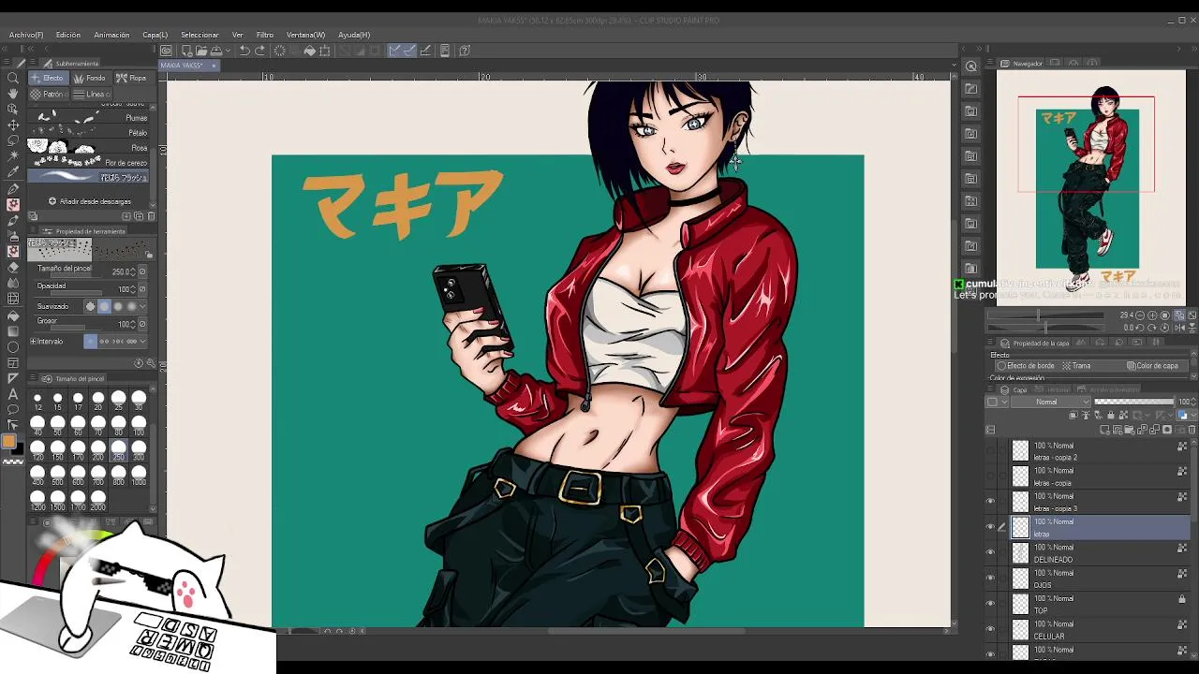Hide the 'letras - copia 3' layer
The width and height of the screenshot is (1199, 674).
coord(990,502)
